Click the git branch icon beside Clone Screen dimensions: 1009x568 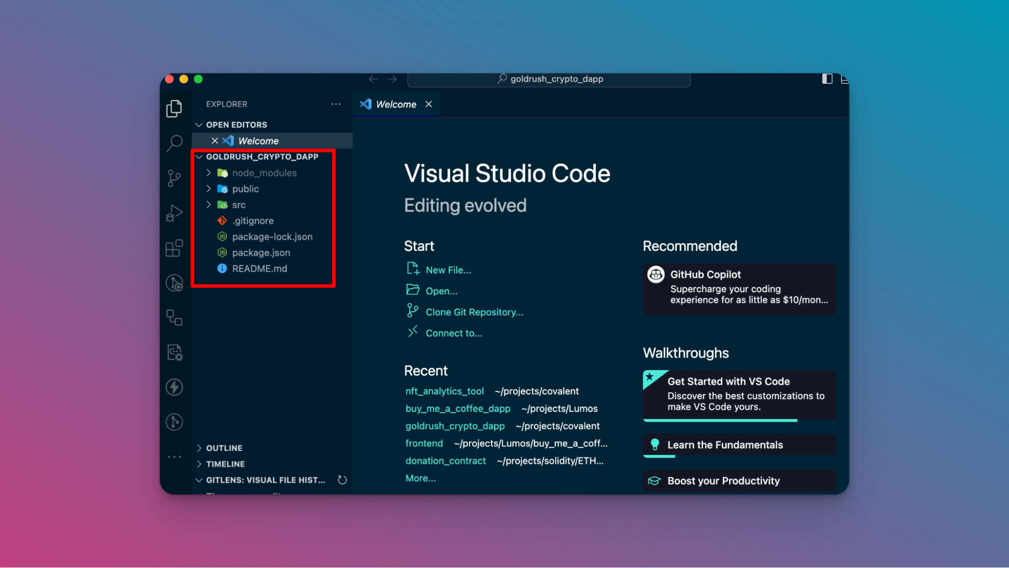coord(413,311)
